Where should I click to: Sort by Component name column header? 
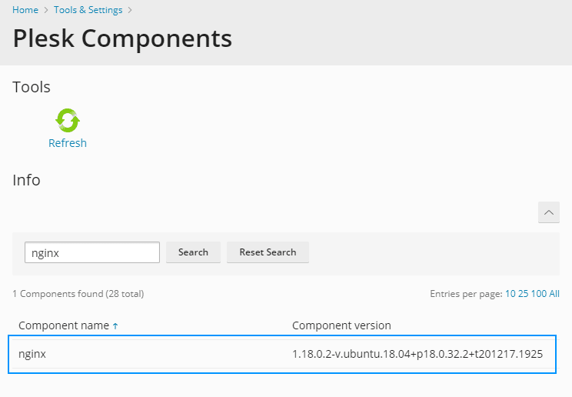(64, 325)
